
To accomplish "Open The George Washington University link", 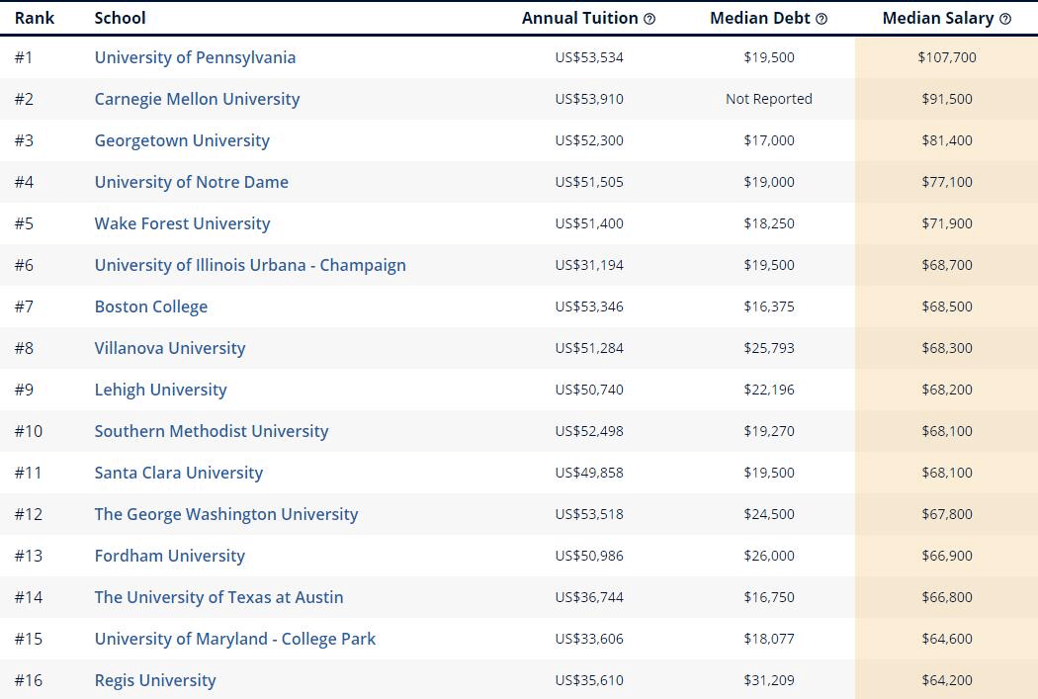I will (226, 514).
